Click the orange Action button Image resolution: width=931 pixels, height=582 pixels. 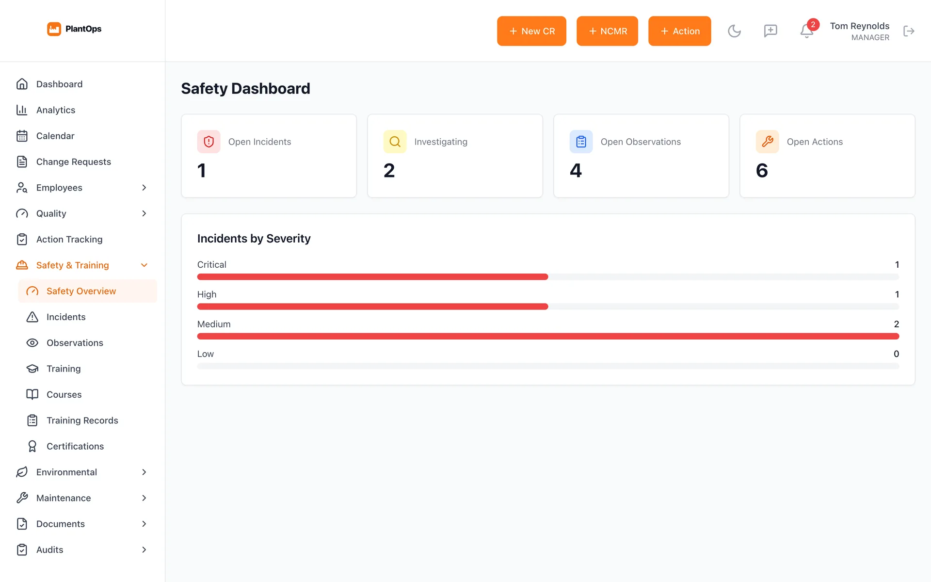(679, 31)
